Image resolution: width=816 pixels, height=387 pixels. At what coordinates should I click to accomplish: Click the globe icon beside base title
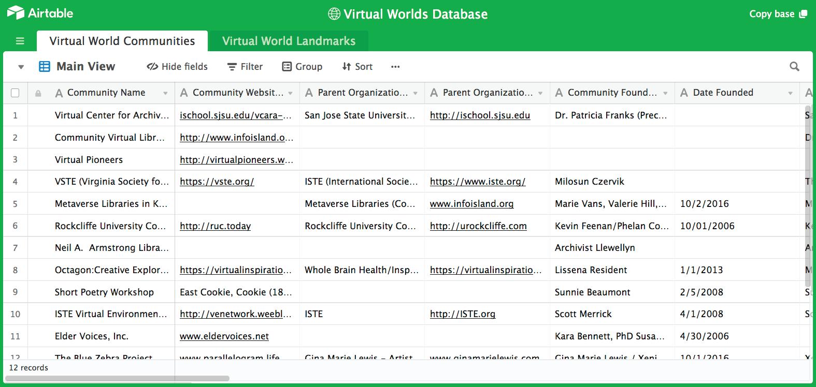tap(334, 14)
